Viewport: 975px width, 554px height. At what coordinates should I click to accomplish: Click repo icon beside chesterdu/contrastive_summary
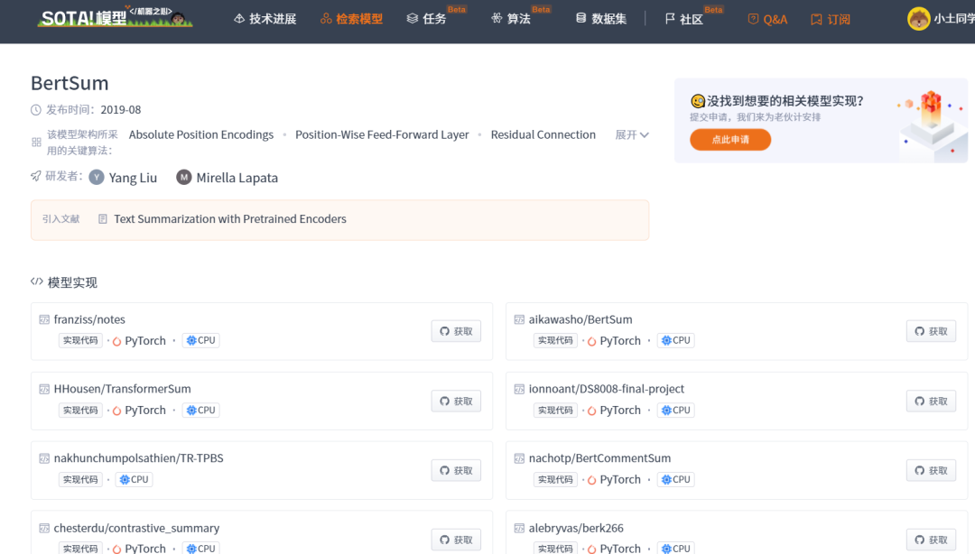(x=44, y=528)
